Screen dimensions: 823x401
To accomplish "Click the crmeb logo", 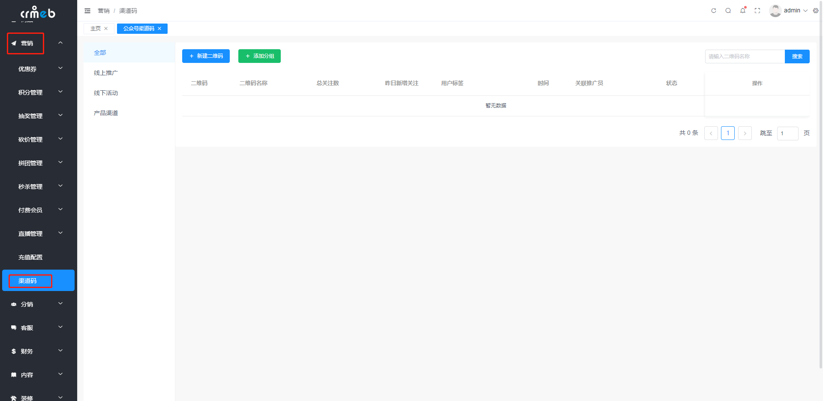I will click(38, 12).
